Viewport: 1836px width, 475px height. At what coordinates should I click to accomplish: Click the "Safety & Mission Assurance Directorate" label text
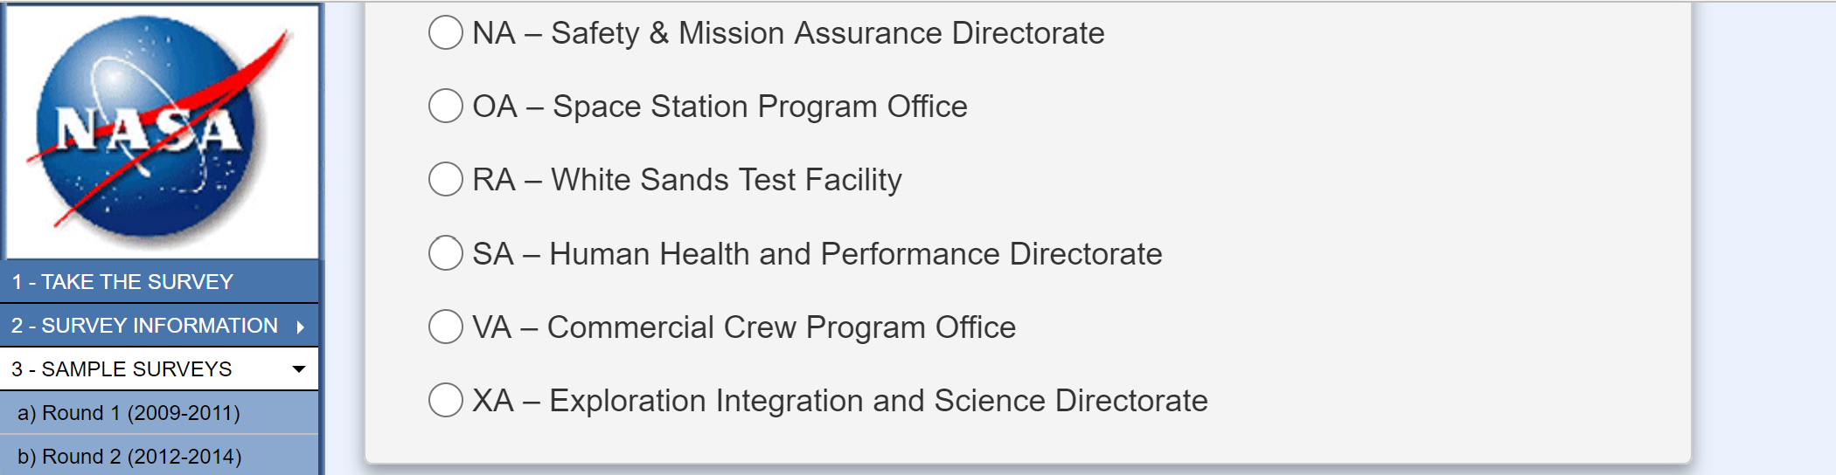828,33
